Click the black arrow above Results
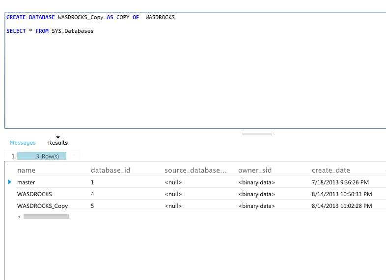 click(58, 137)
